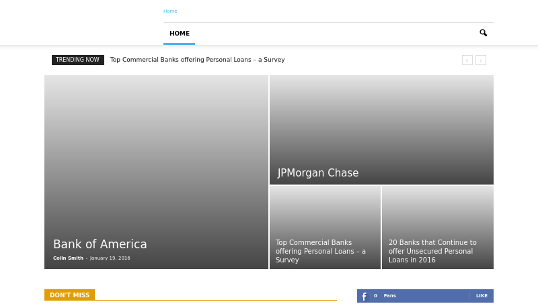Show previous trending story arrow

tap(467, 60)
